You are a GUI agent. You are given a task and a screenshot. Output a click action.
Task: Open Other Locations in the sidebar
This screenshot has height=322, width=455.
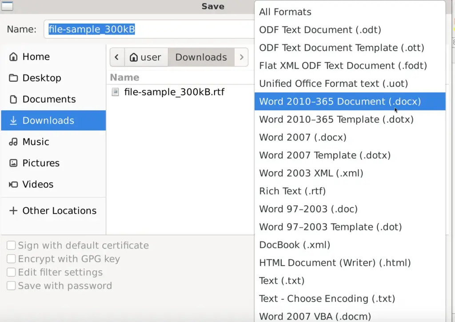(x=53, y=210)
